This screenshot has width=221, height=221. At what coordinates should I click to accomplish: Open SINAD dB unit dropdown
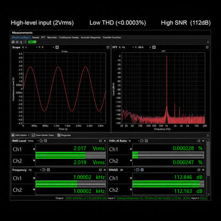(x=134, y=170)
